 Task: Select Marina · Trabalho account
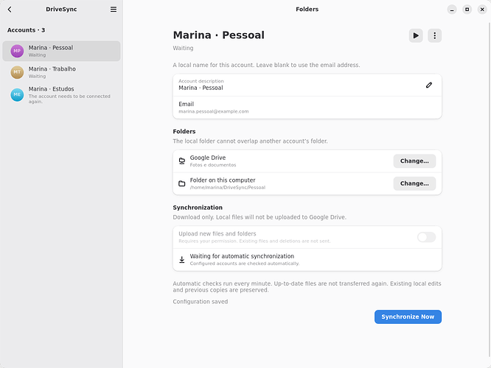pyautogui.click(x=61, y=72)
